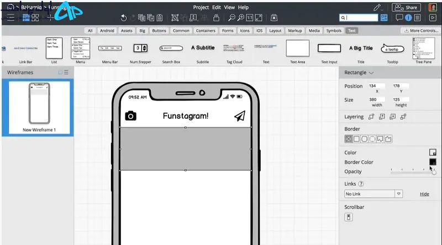Image resolution: width=442 pixels, height=245 pixels.
Task: Open the View menu
Action: 229,7
